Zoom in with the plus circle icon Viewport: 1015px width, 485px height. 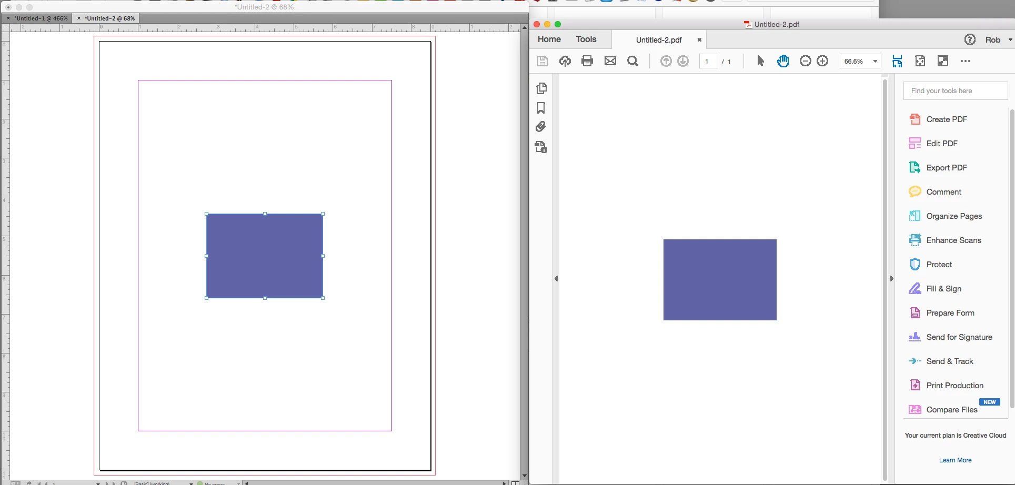click(x=822, y=61)
